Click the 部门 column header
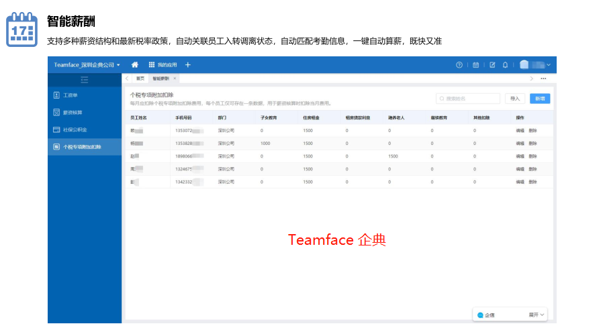 click(222, 117)
